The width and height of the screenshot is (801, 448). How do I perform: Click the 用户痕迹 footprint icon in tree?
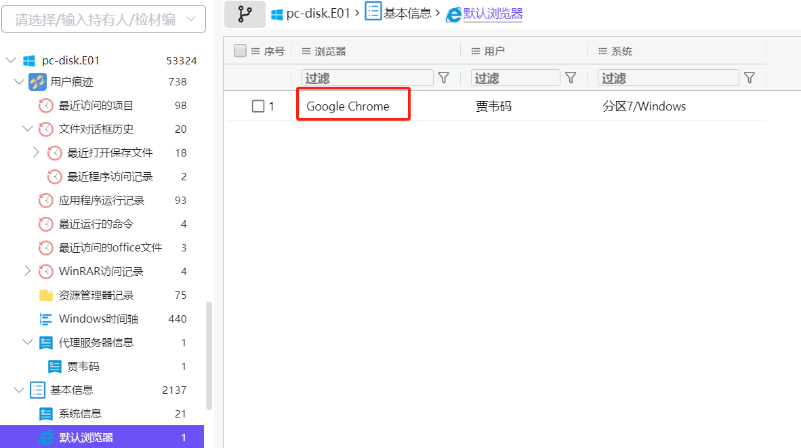[37, 82]
